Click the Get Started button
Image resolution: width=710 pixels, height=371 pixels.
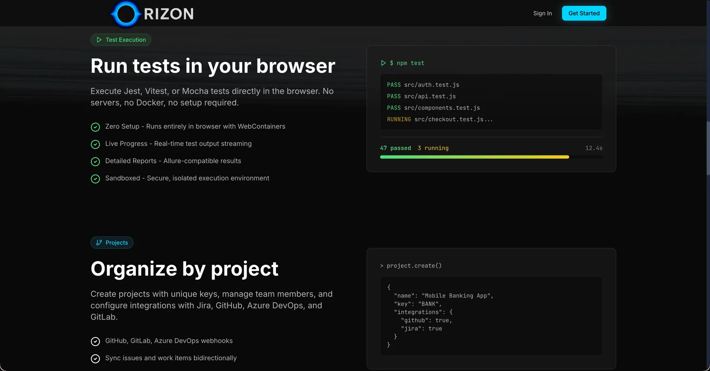point(584,13)
